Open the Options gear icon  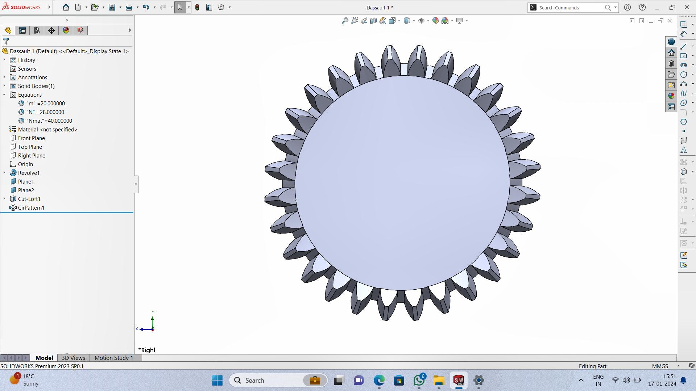pos(221,7)
